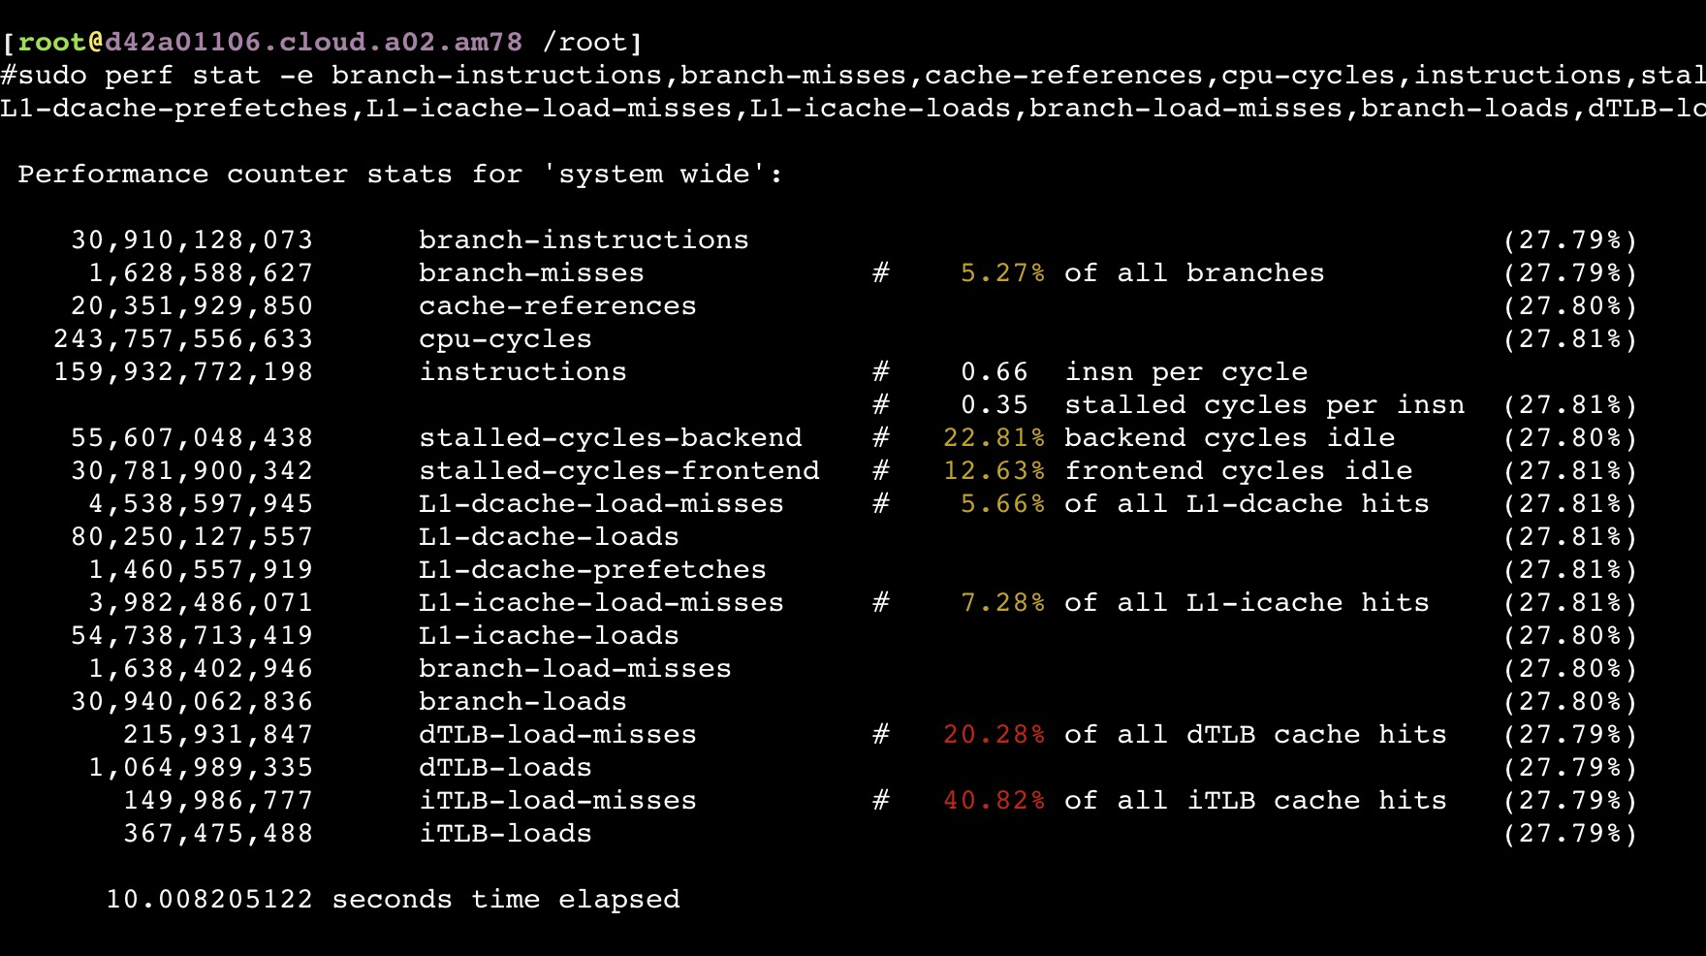1706x956 pixels.
Task: Click the iTLB-loads count 367,475,488
Action: pos(218,834)
